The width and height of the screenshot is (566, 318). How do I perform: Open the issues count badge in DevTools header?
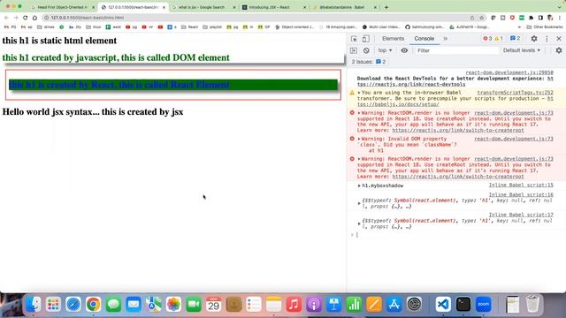coord(515,39)
